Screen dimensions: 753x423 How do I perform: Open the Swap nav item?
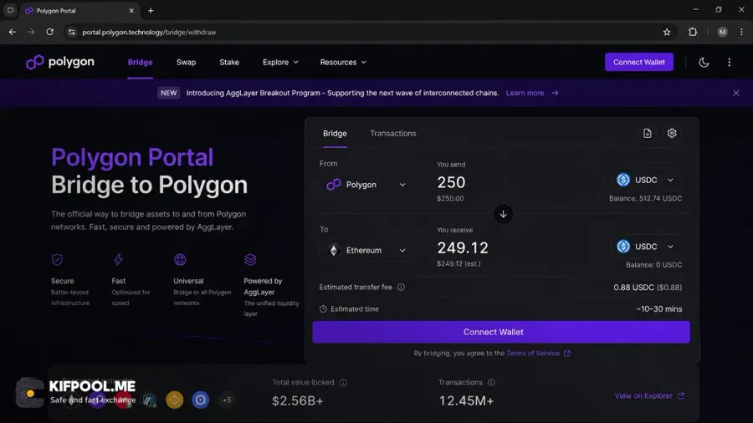pos(186,63)
